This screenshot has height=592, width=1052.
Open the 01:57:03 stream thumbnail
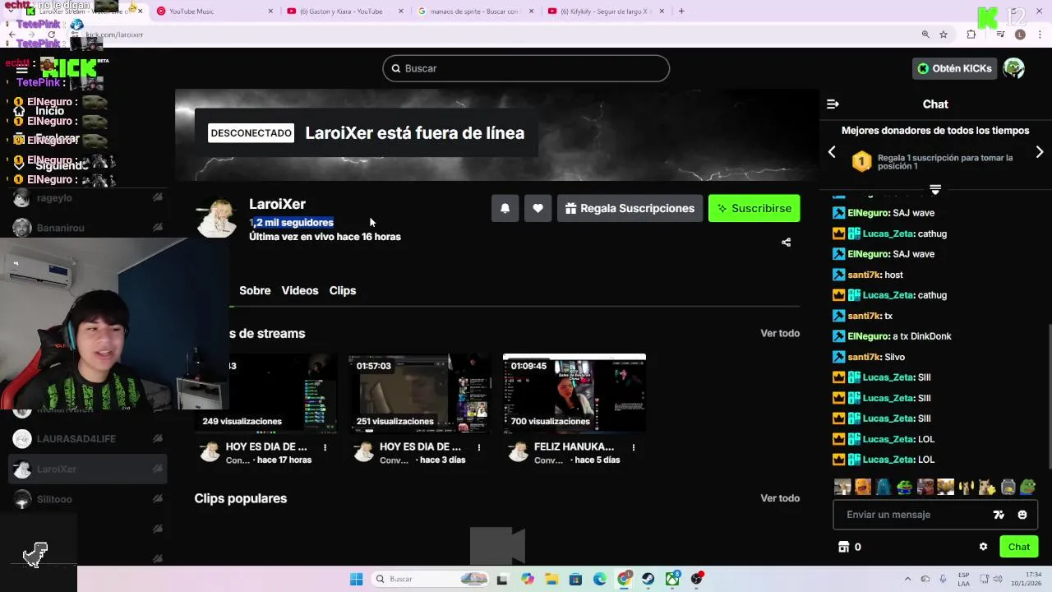pos(420,393)
